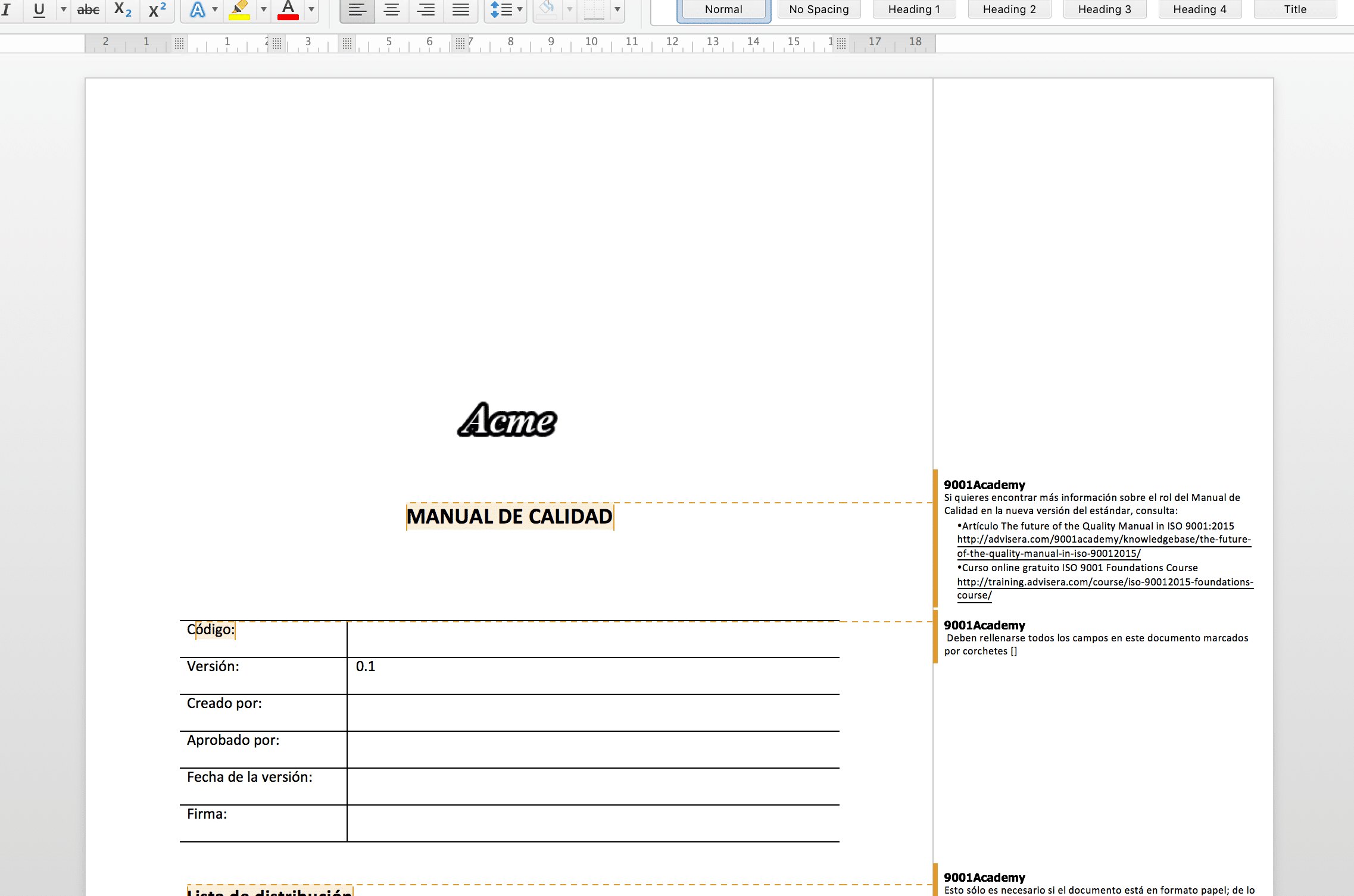Select the Title style
Screen dimensions: 1354x896
click(x=1295, y=9)
